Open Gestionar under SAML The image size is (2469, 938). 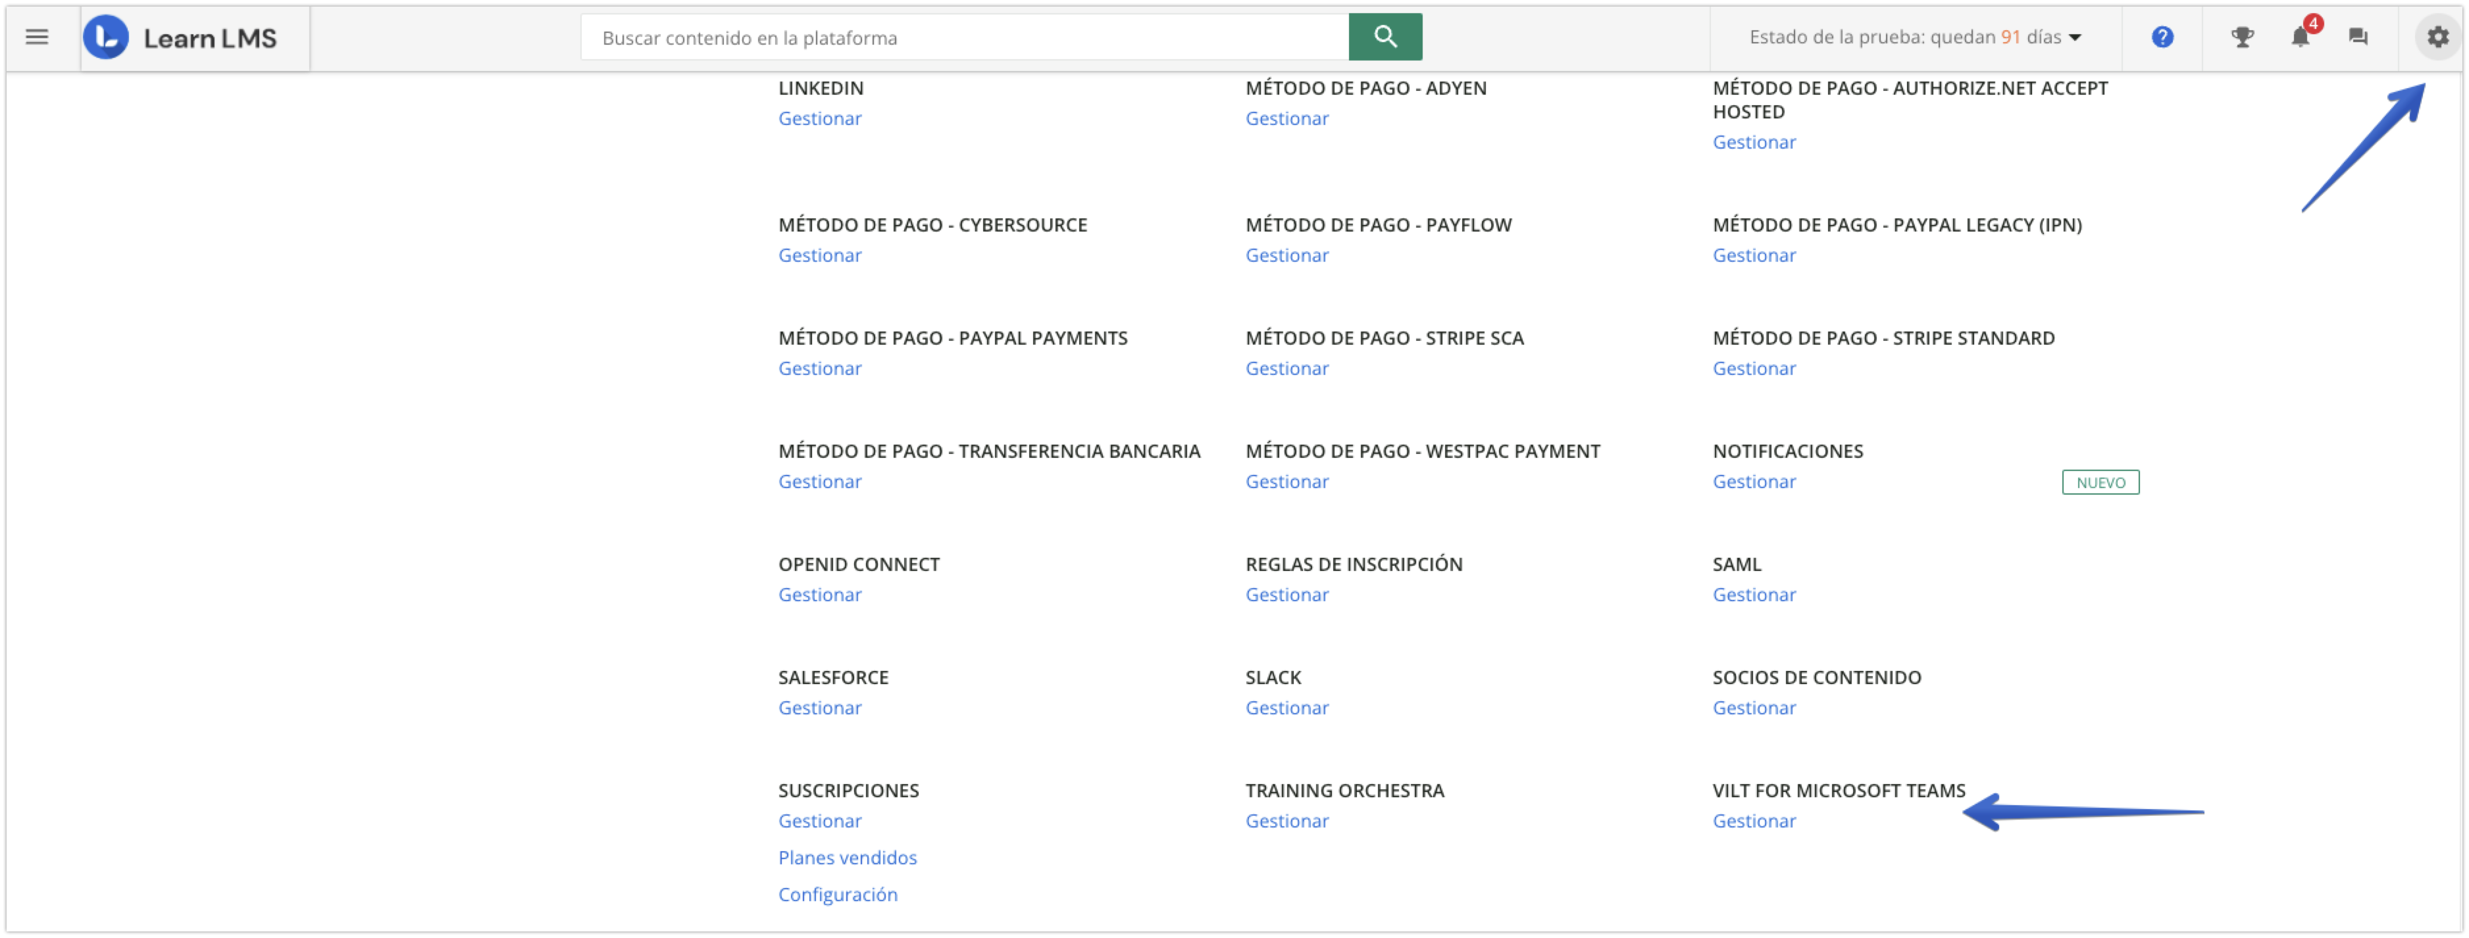point(1754,594)
